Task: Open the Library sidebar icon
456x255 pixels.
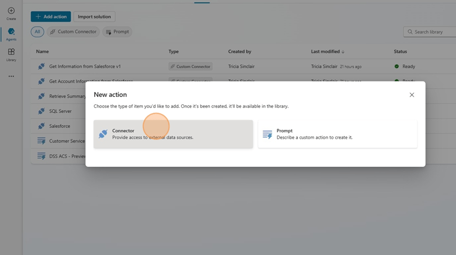Action: tap(11, 54)
